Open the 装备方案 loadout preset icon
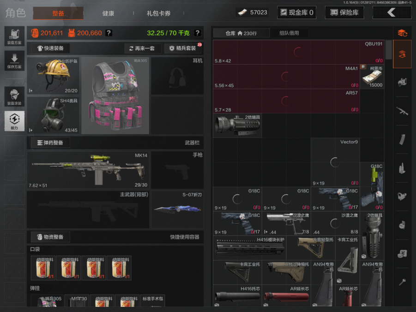The width and height of the screenshot is (416, 312). point(14,36)
